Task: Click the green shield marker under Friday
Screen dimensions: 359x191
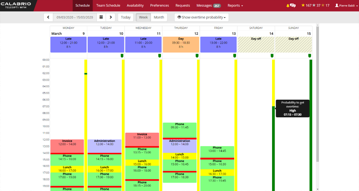Action: pyautogui.click(x=235, y=56)
